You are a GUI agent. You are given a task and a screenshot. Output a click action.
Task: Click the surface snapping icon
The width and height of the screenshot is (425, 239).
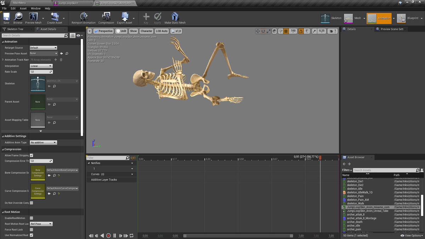[280, 31]
